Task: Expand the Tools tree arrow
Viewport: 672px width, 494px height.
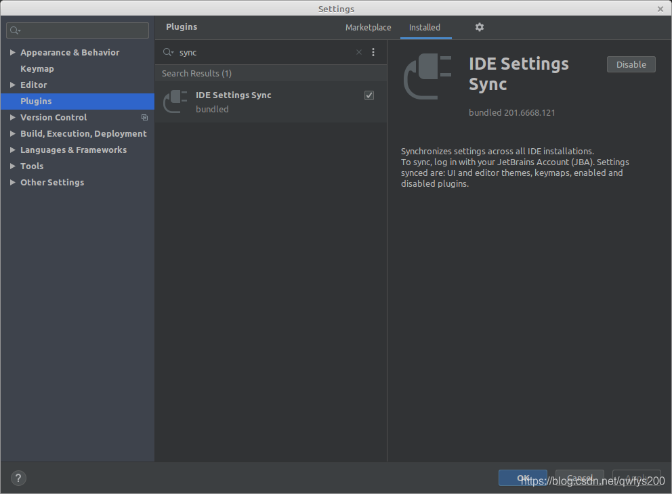Action: click(12, 166)
